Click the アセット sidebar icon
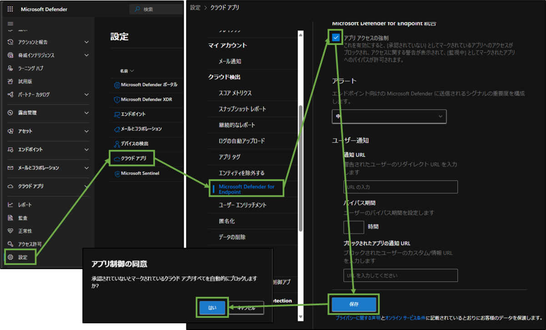The image size is (546, 330). coord(10,131)
